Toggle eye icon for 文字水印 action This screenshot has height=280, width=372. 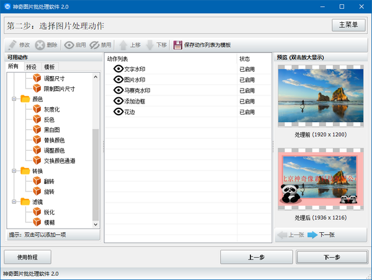click(x=119, y=69)
